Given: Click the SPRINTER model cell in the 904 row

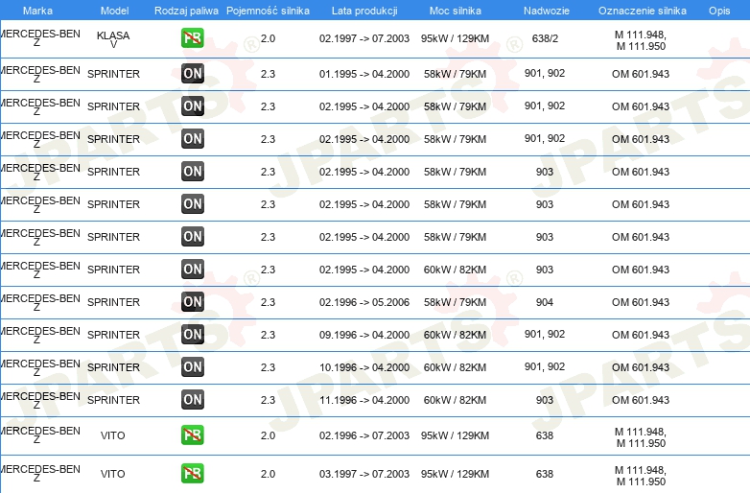Looking at the screenshot, I should [113, 302].
